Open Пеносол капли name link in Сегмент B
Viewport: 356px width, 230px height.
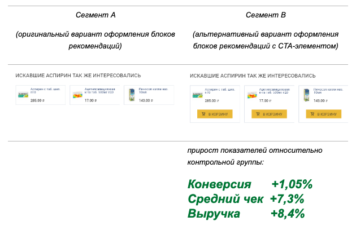pos(327,91)
